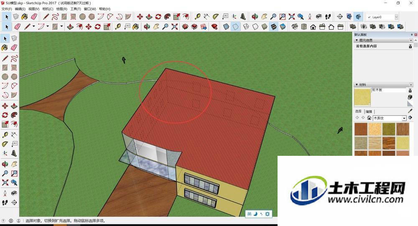418x226 pixels.
Task: Switch to the 选择 materials tab
Action: pyautogui.click(x=358, y=112)
